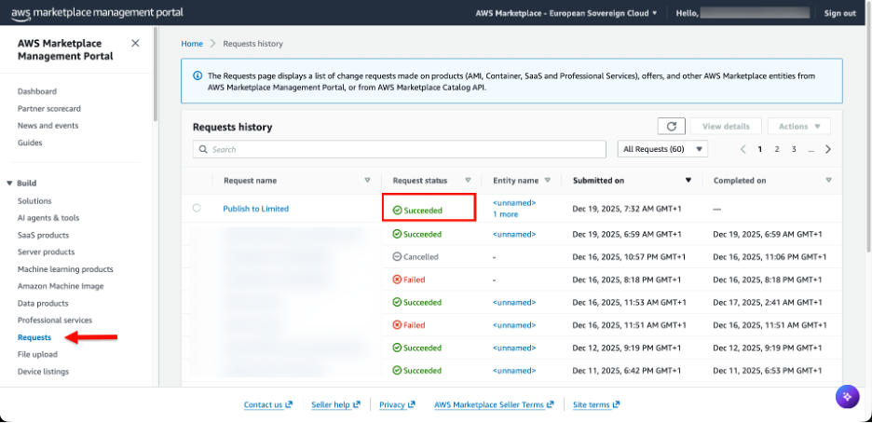Click the Failed status on Dec 16 8:18 PM row
This screenshot has height=423, width=872.
pos(409,280)
